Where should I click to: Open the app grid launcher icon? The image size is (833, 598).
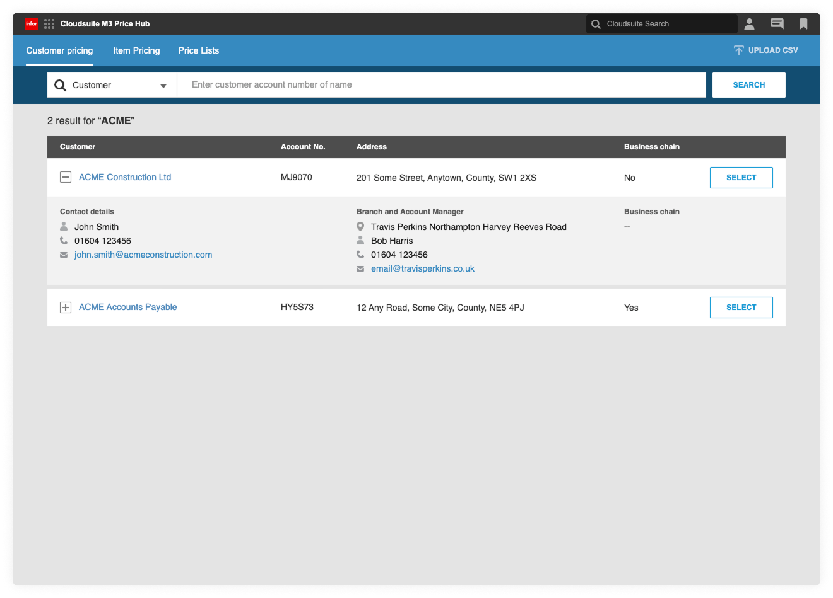tap(49, 24)
